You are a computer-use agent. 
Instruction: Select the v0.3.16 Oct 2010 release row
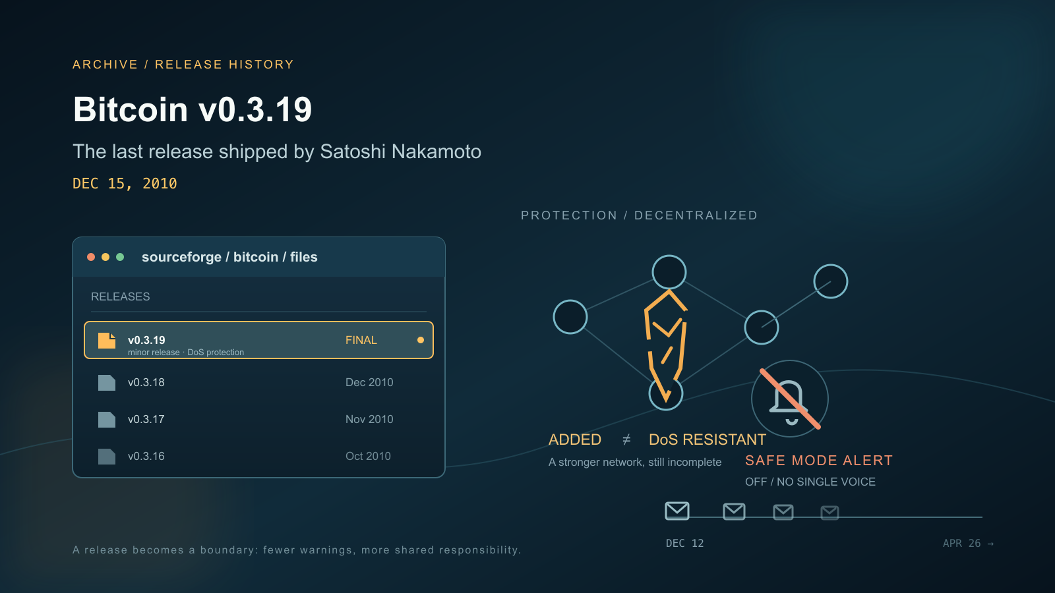point(258,456)
